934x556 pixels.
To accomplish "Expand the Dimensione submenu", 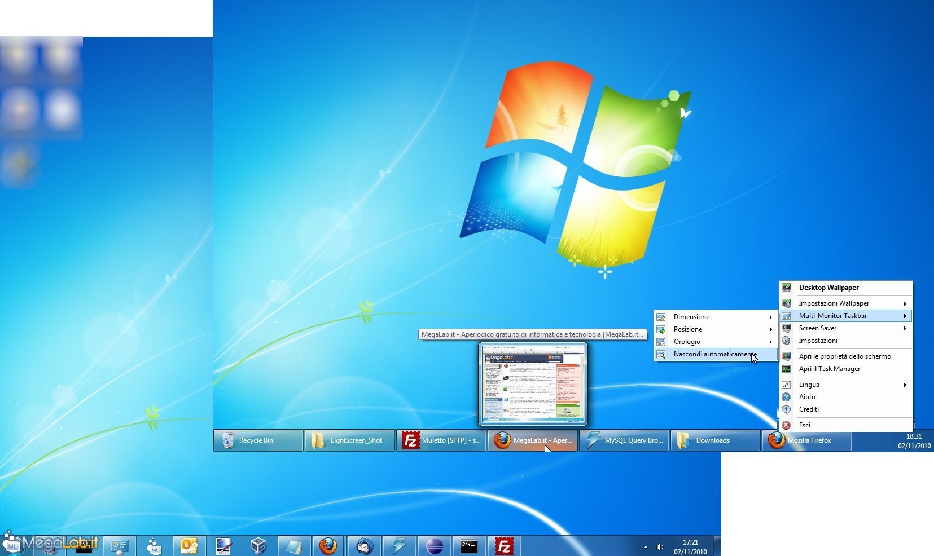I will [x=715, y=317].
